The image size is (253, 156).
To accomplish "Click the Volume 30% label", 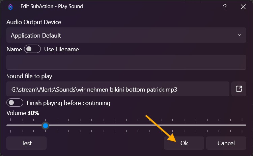I will pyautogui.click(x=23, y=113).
